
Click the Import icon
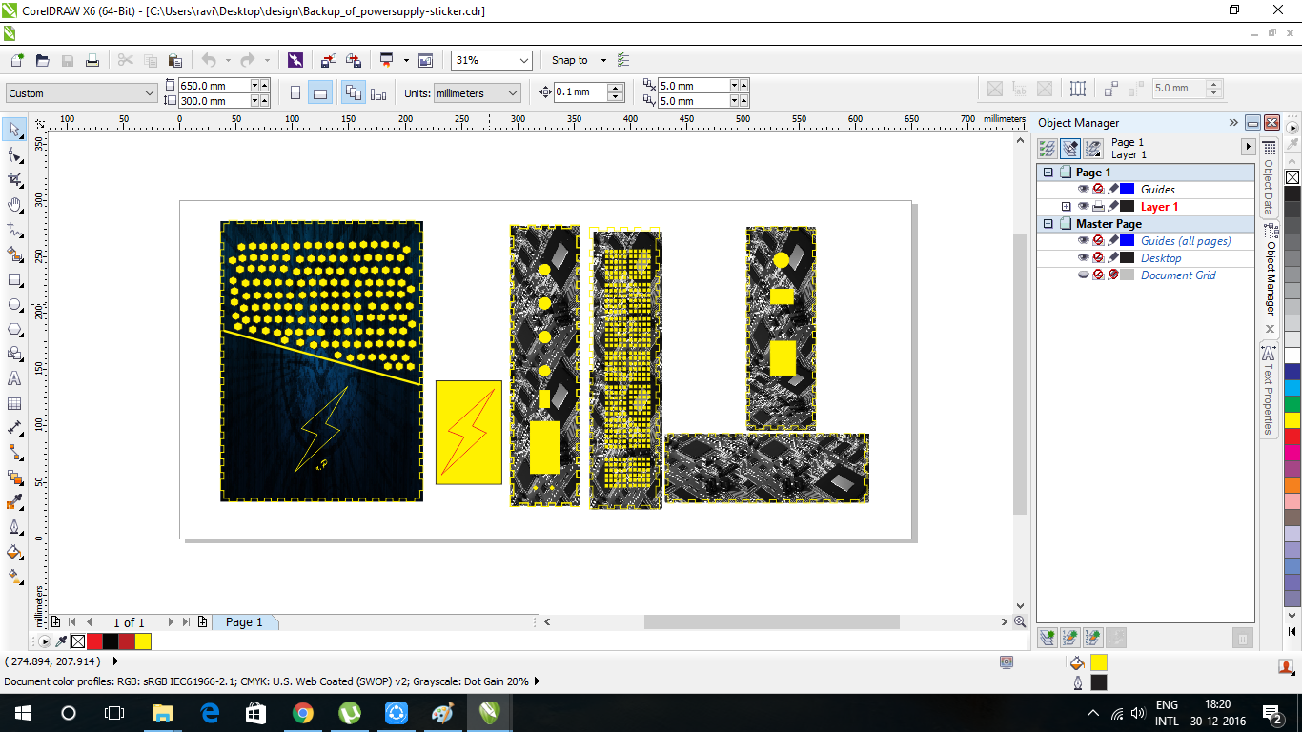328,60
